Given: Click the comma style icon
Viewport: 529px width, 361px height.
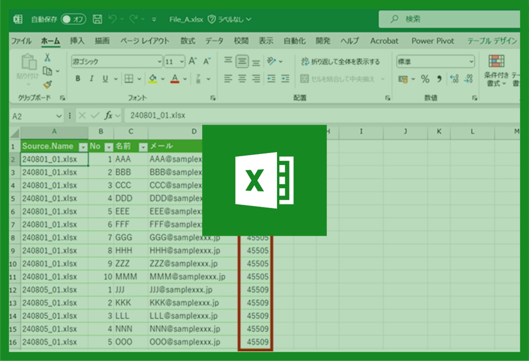Looking at the screenshot, I should point(439,79).
